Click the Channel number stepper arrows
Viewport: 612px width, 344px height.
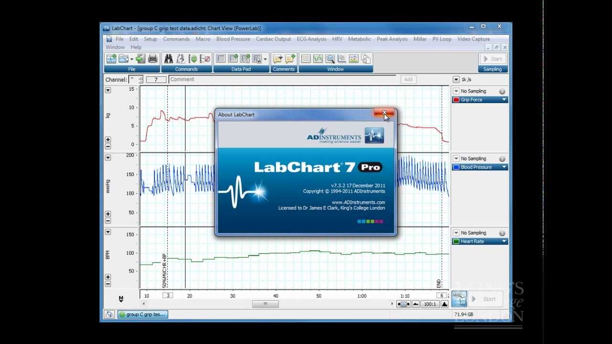[x=141, y=79]
